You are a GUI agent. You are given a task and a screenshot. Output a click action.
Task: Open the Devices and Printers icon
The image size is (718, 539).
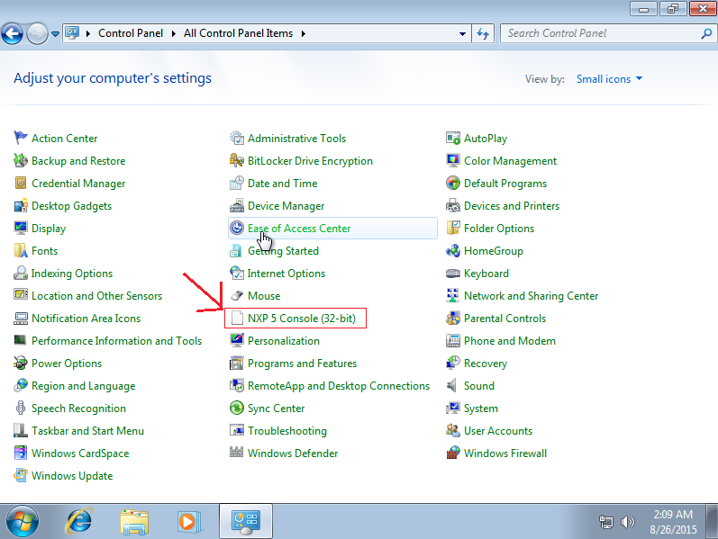click(x=453, y=205)
